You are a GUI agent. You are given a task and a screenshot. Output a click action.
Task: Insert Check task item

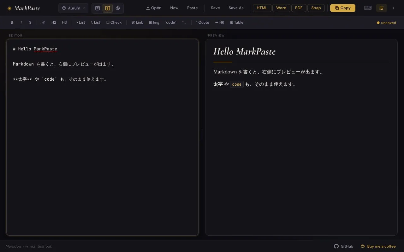pos(114,22)
